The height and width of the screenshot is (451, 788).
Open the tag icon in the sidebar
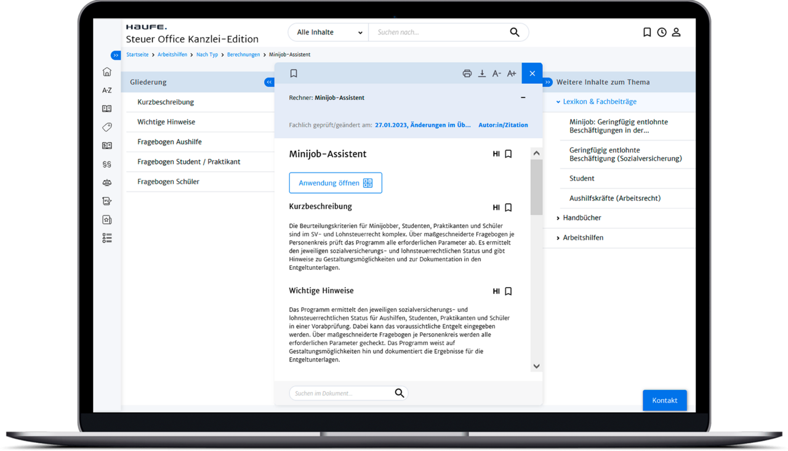pyautogui.click(x=107, y=127)
